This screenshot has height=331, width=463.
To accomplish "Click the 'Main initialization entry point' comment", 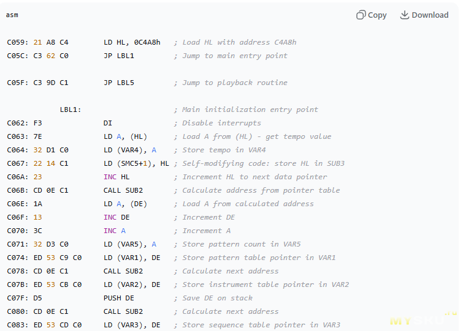I will pos(250,110).
